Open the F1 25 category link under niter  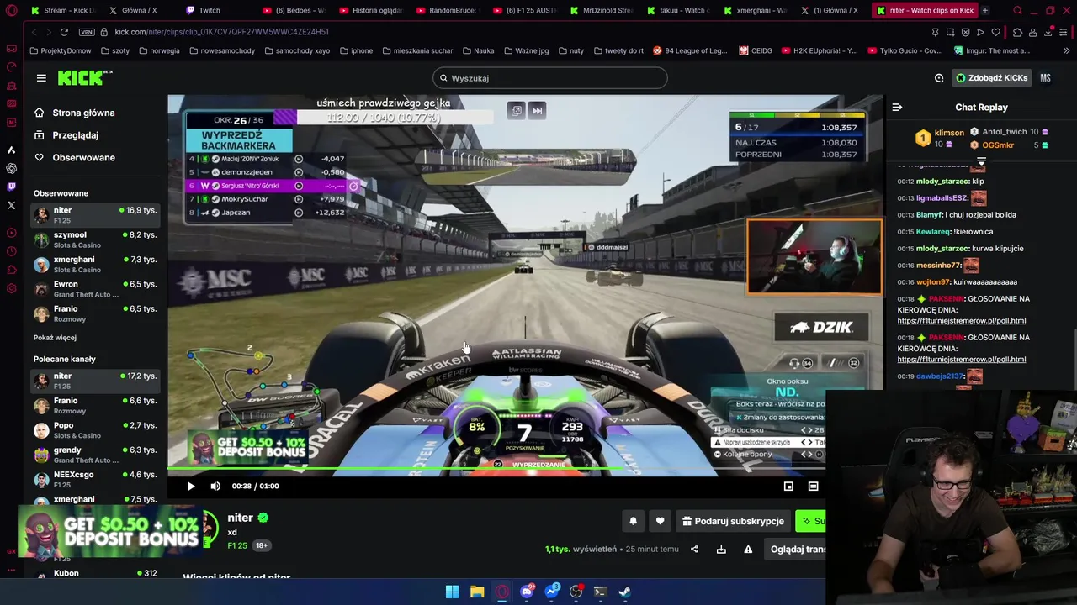(x=237, y=545)
